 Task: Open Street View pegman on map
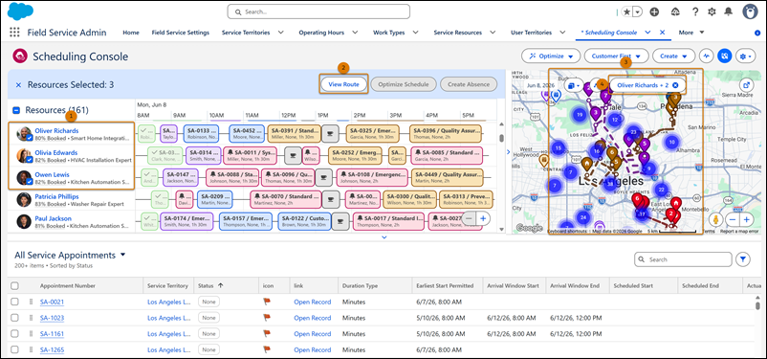coord(716,219)
